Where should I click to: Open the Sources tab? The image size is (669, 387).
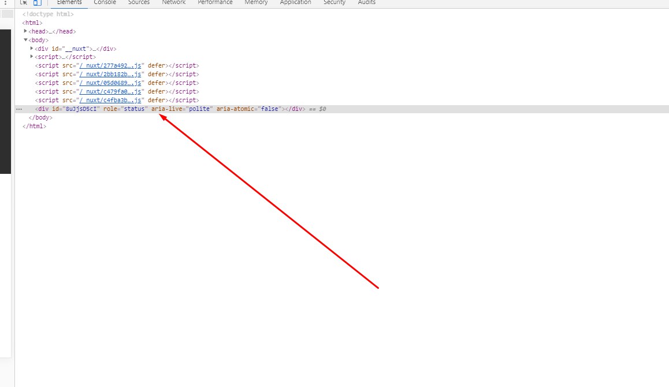pyautogui.click(x=139, y=2)
